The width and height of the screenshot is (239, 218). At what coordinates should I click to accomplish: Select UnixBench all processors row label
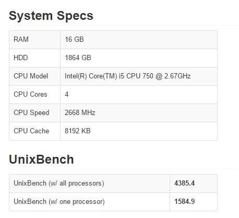click(x=59, y=183)
